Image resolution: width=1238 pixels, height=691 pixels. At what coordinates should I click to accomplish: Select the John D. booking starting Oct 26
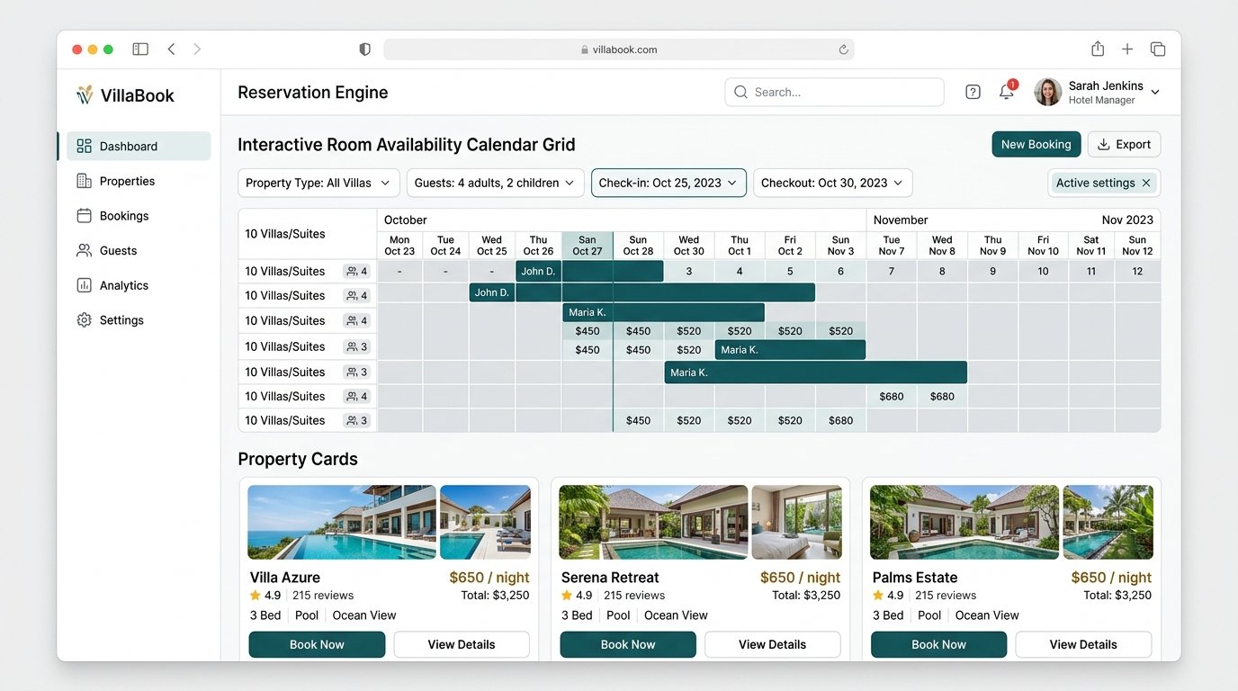tap(589, 271)
